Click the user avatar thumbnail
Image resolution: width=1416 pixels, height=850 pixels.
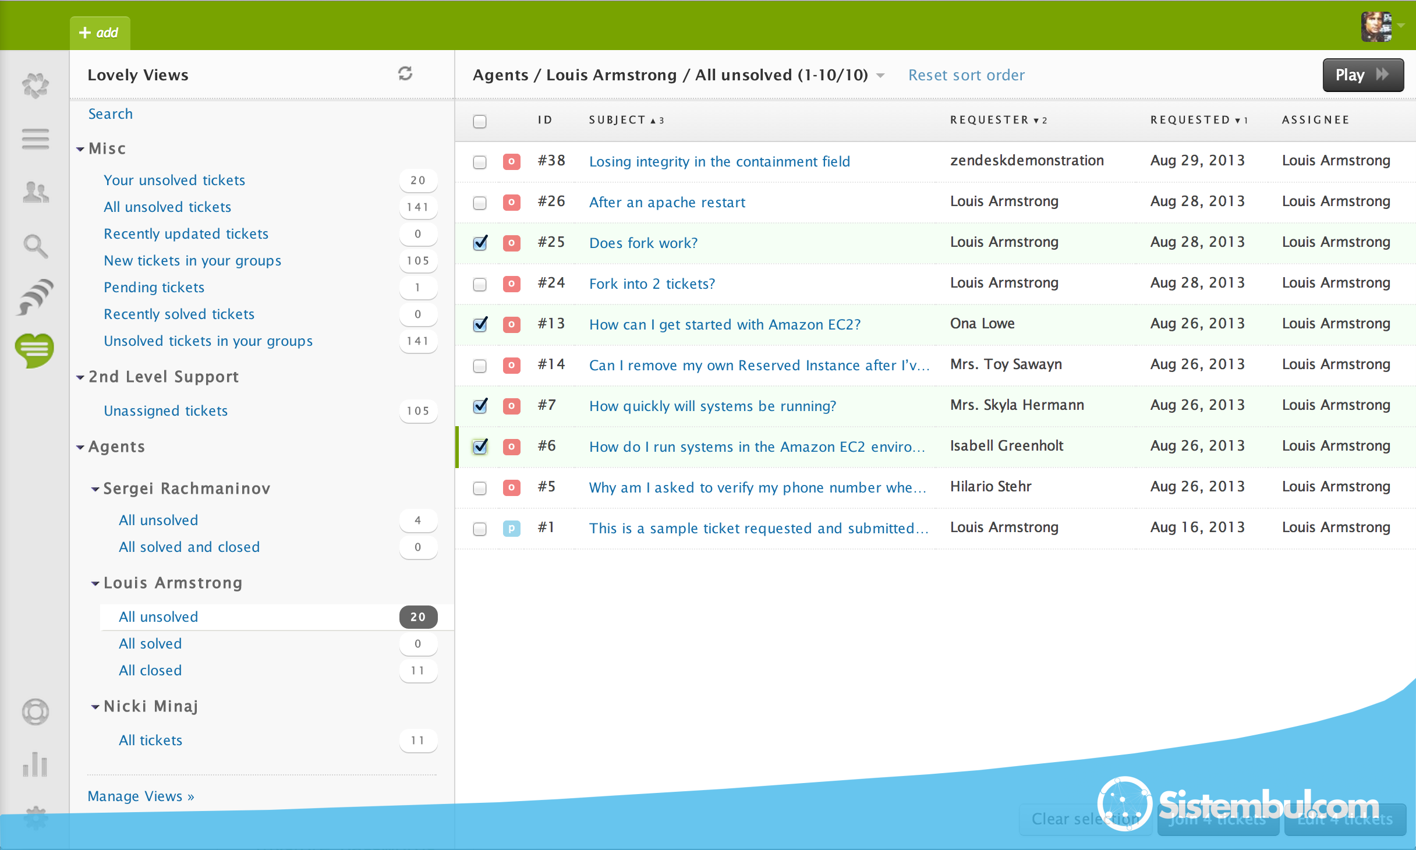point(1376,26)
